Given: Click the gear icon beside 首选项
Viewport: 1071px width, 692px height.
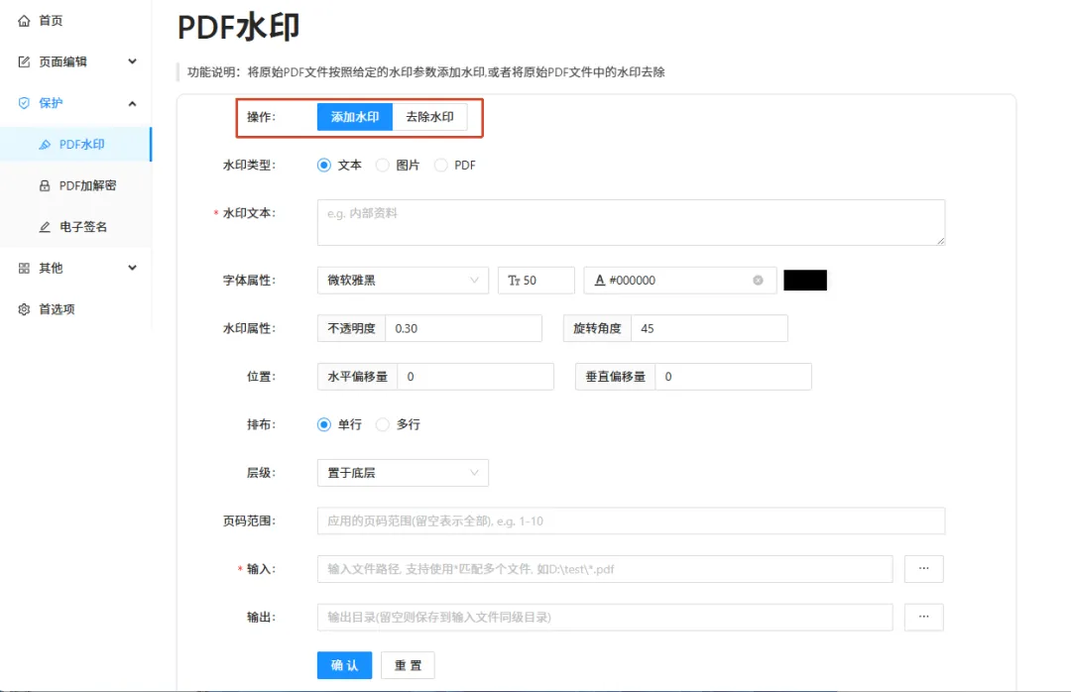Looking at the screenshot, I should (24, 309).
